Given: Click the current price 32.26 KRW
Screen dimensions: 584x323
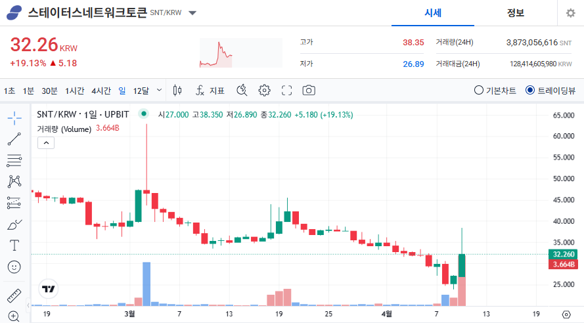Looking at the screenshot, I should click(x=43, y=45).
